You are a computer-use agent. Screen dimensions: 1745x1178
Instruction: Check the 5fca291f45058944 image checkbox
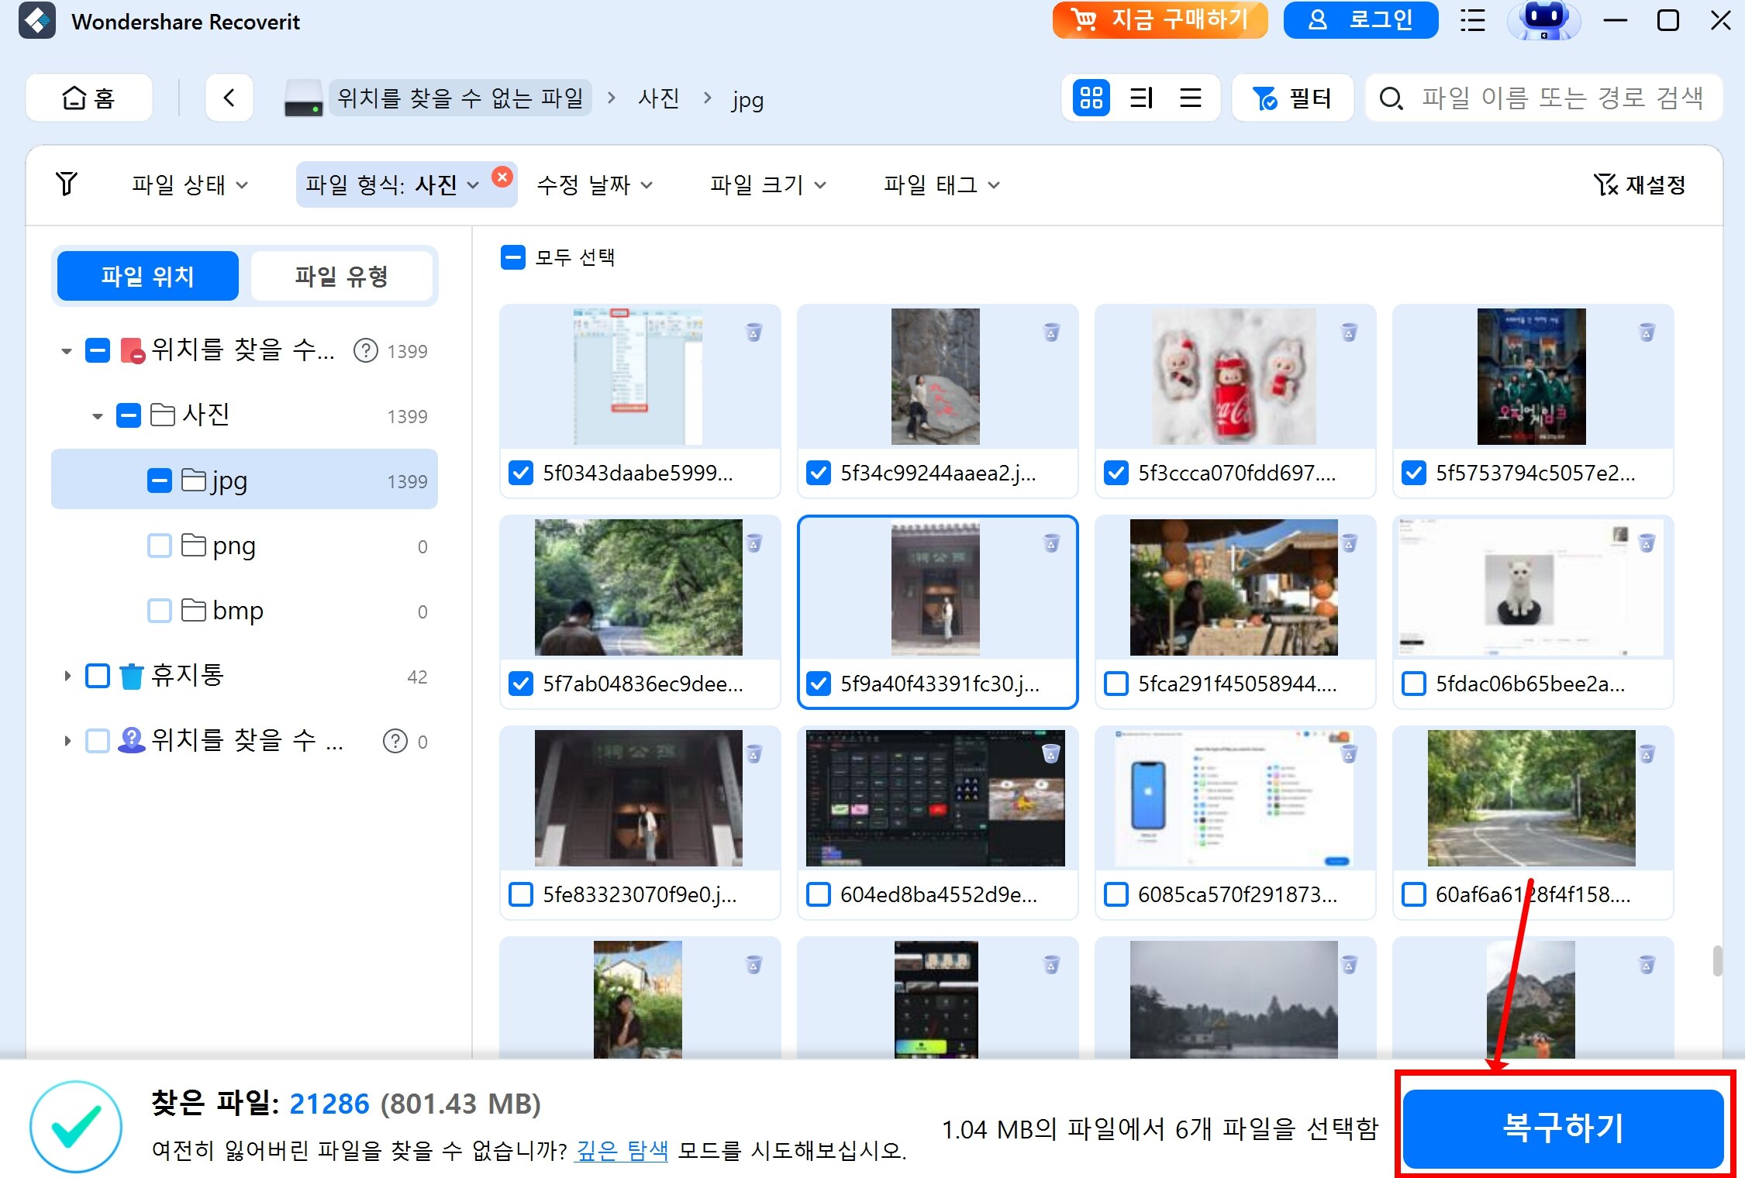point(1116,684)
